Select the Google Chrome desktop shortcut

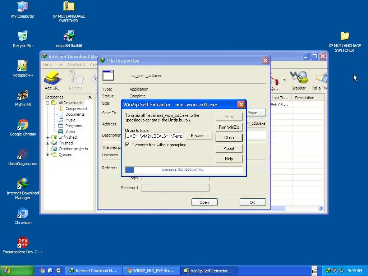(x=23, y=128)
